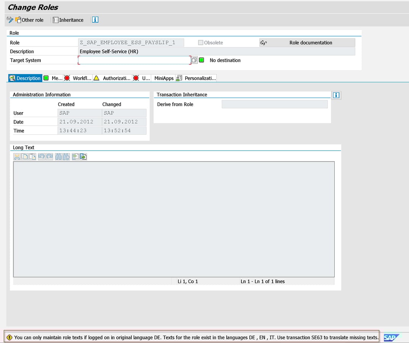Toggle the Obsolete checkbox
409x343 pixels.
[200, 42]
